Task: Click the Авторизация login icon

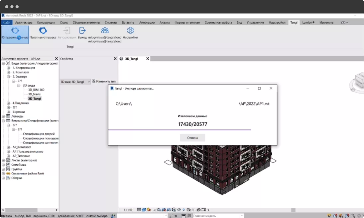Action: pos(67,31)
